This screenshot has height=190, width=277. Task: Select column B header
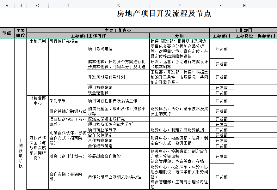click(21, 6)
